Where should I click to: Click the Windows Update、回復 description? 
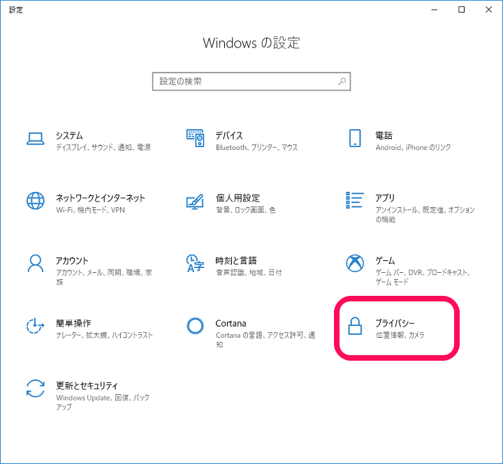(103, 402)
